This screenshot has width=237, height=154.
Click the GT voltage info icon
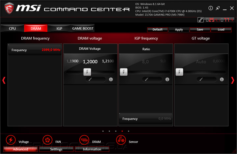(222, 79)
